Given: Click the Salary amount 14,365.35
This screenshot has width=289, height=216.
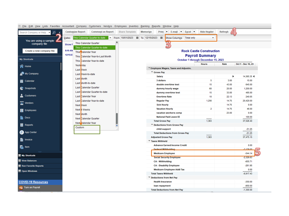Looking at the screenshot, I should (x=247, y=76).
